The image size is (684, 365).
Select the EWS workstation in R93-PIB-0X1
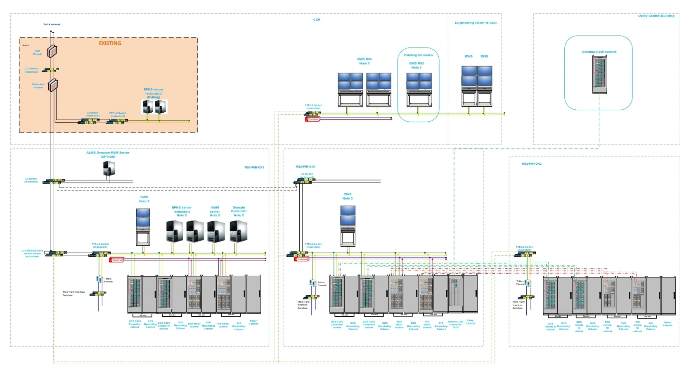[143, 227]
